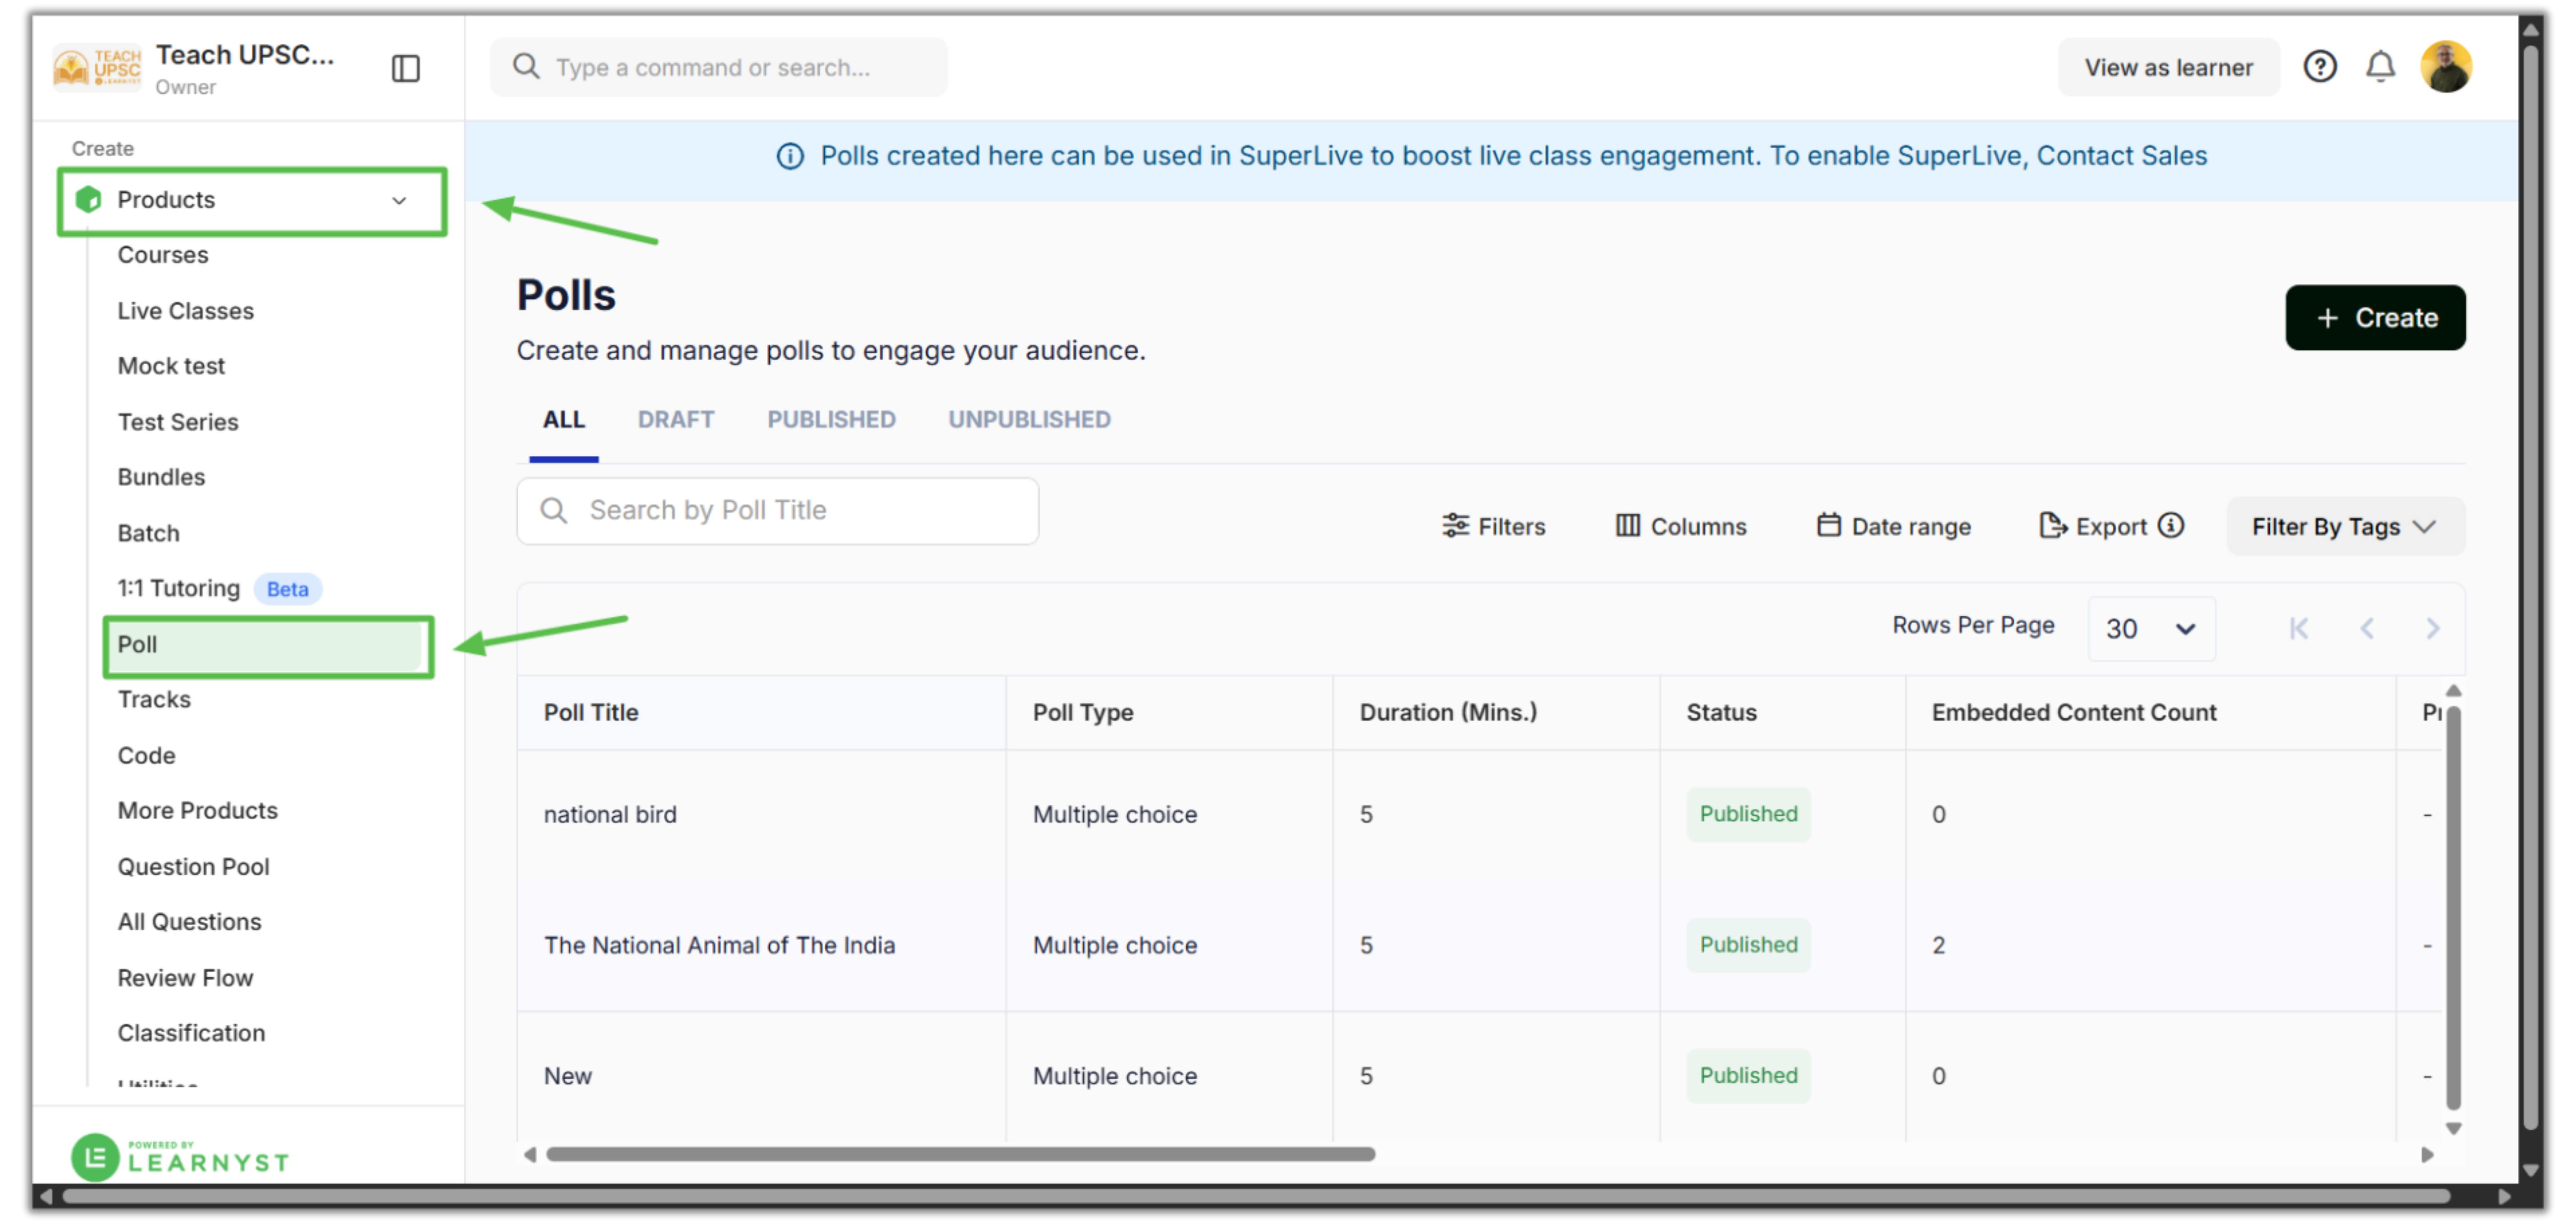Click View as learner button
This screenshot has width=2576, height=1224.
(x=2168, y=68)
